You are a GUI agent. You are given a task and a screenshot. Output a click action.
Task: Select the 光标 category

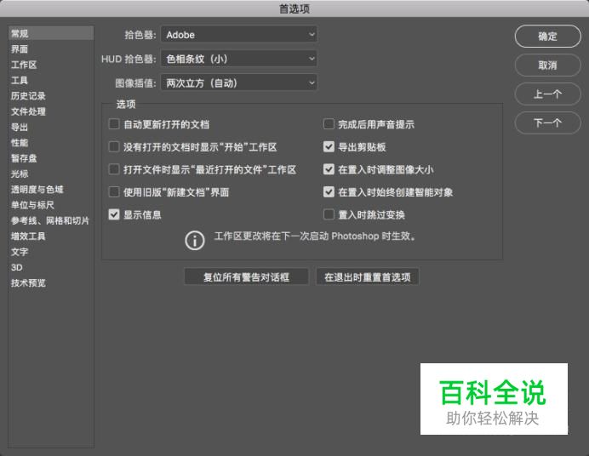click(51, 174)
